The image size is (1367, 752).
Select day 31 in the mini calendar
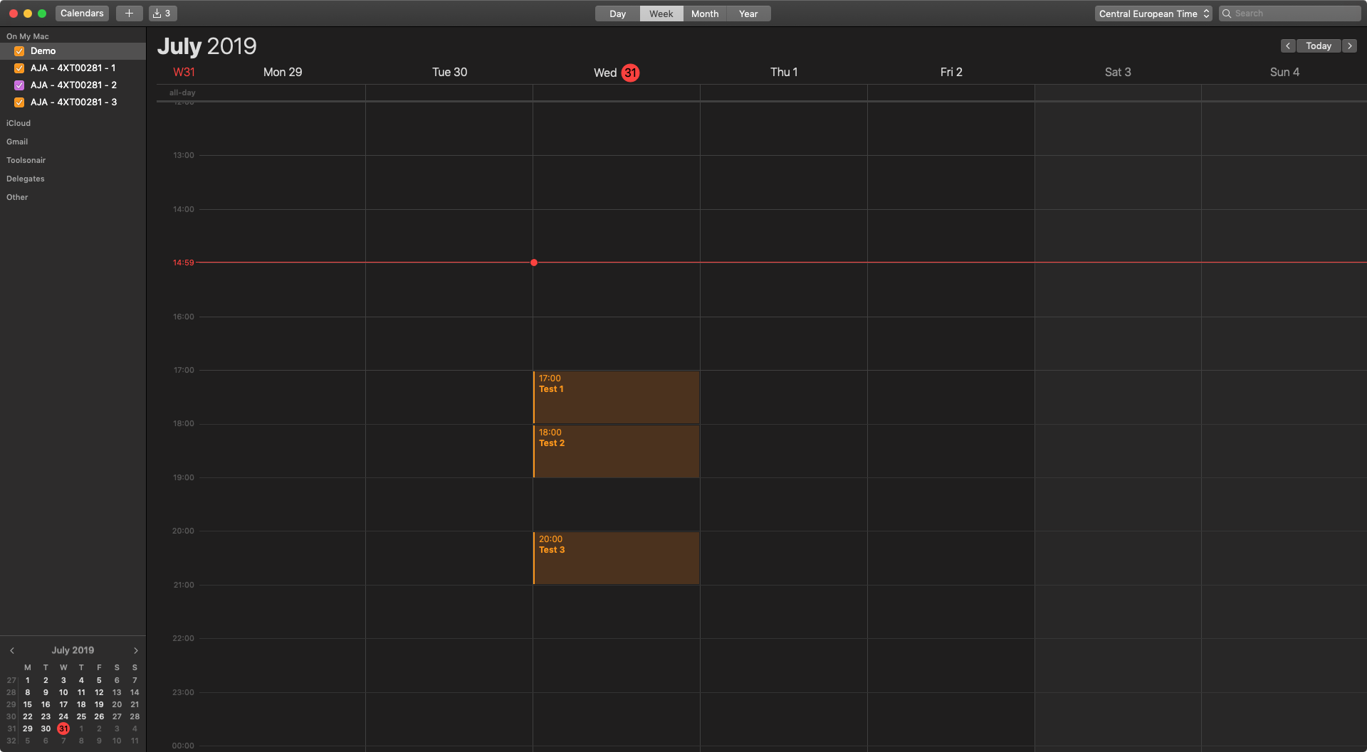63,729
